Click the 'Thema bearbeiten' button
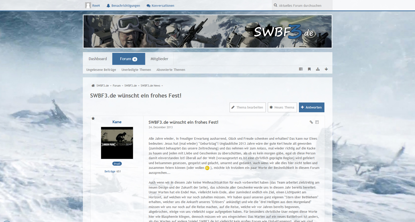 (x=248, y=108)
